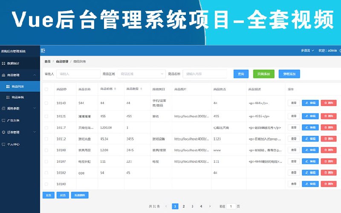Check the checkbox for product 10108
The image size is (341, 213).
(x=46, y=150)
